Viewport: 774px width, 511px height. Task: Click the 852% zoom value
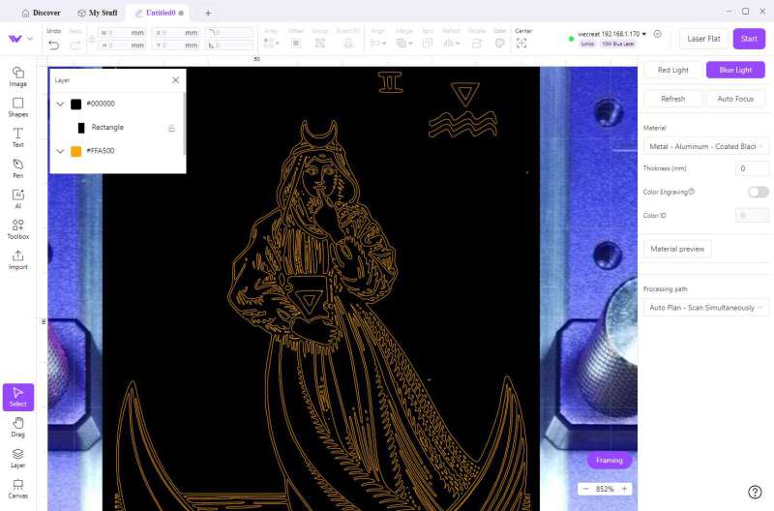coord(605,489)
